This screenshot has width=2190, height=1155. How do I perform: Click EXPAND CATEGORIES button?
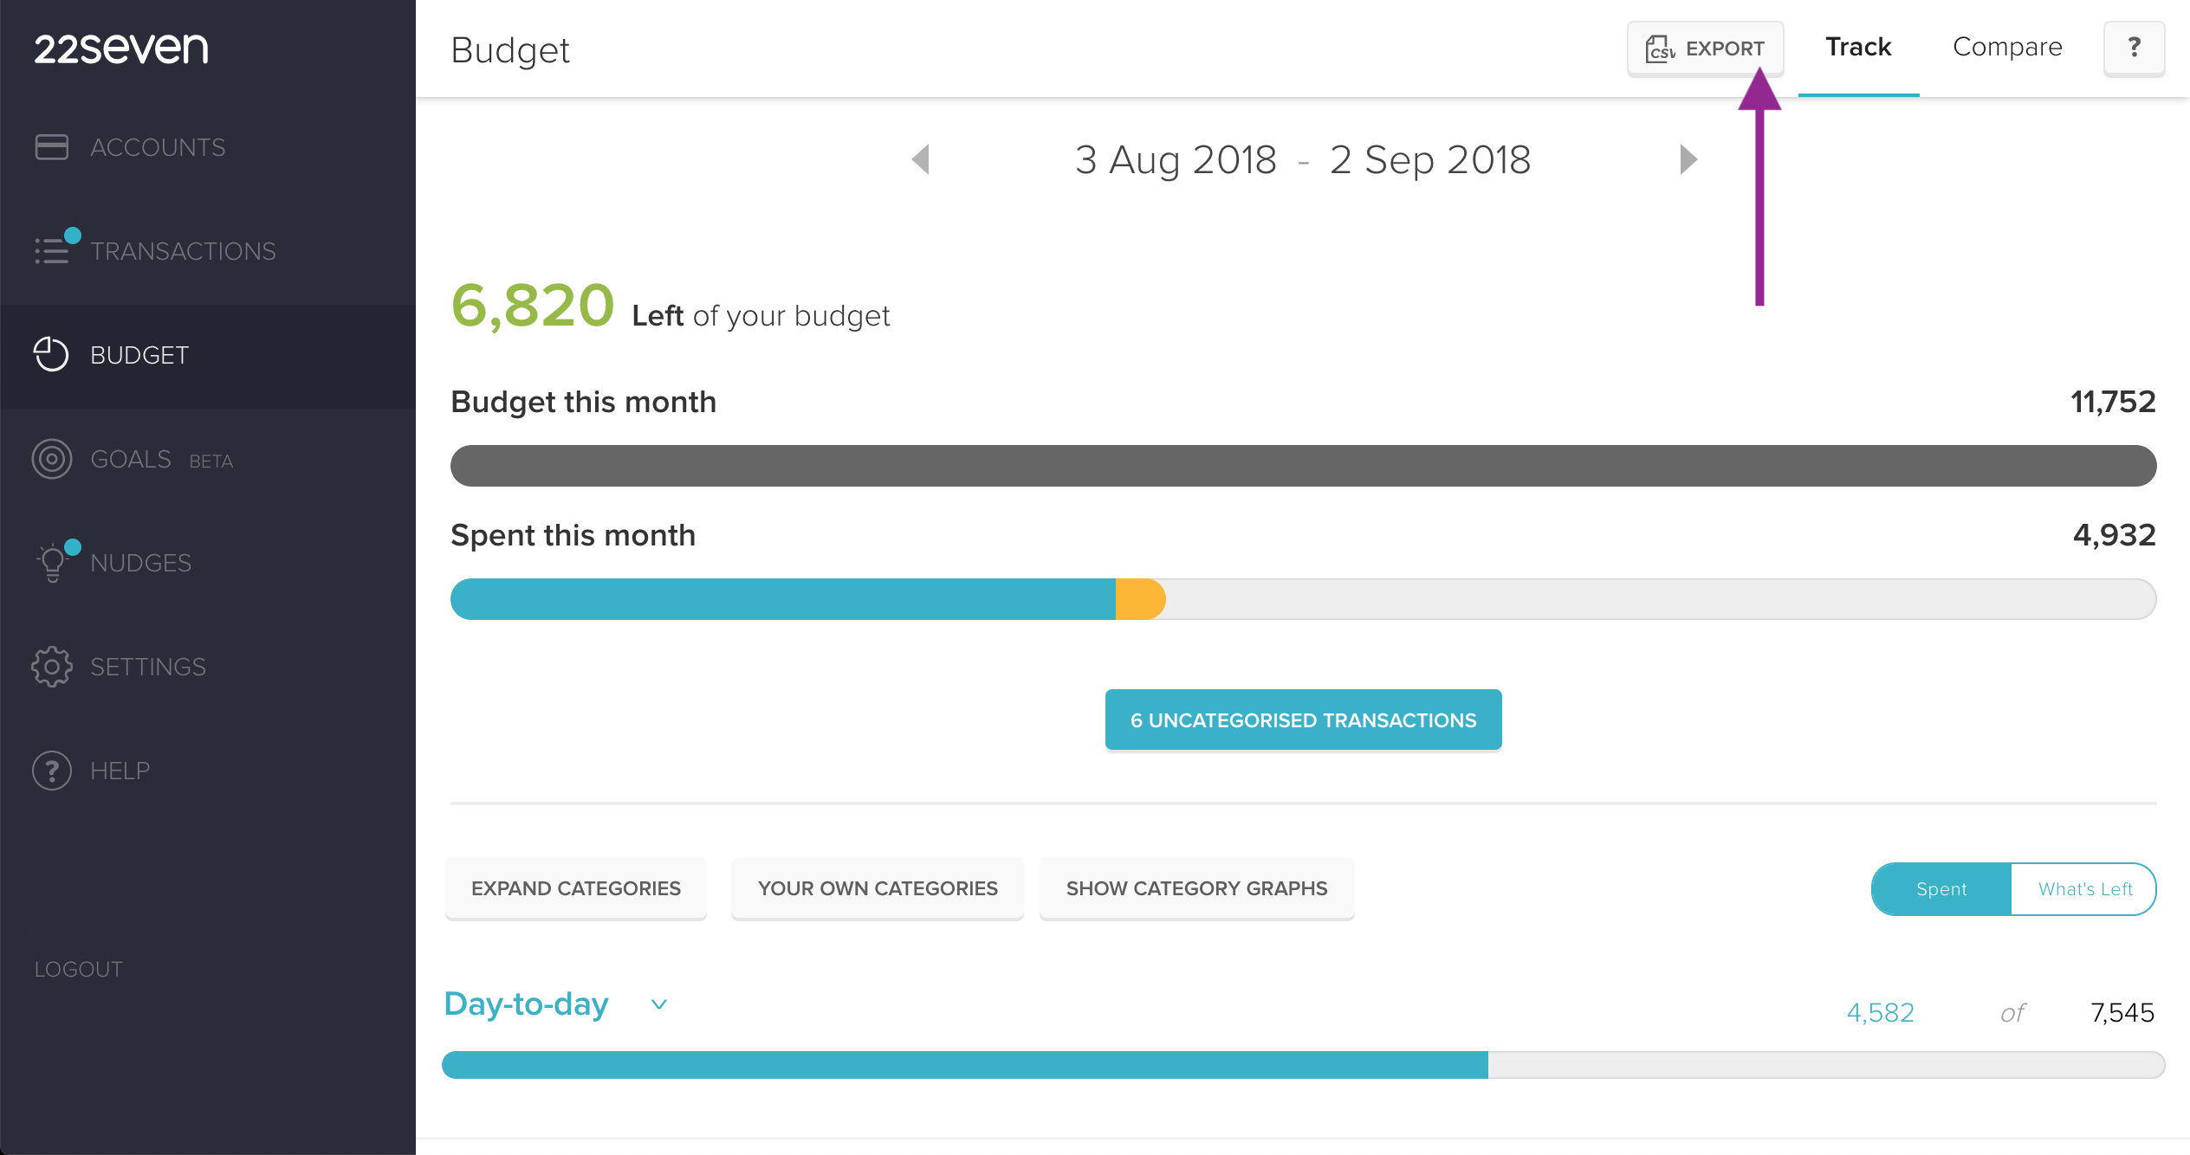coord(576,888)
